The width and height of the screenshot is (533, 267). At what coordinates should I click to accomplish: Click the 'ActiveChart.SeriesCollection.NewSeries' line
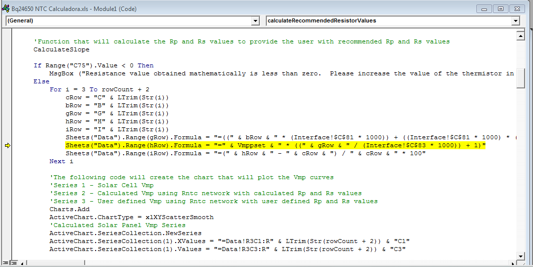point(126,233)
